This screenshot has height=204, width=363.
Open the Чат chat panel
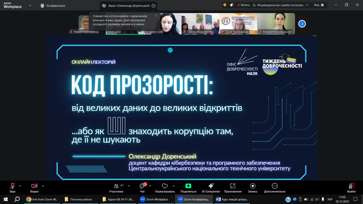point(142,187)
